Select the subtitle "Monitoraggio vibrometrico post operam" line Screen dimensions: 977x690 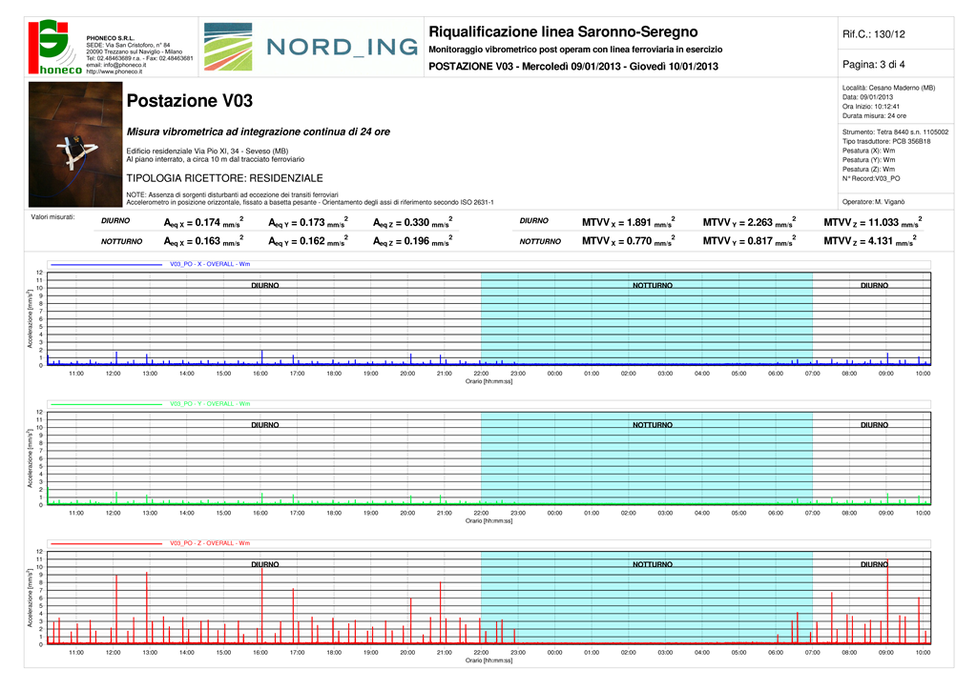(575, 50)
